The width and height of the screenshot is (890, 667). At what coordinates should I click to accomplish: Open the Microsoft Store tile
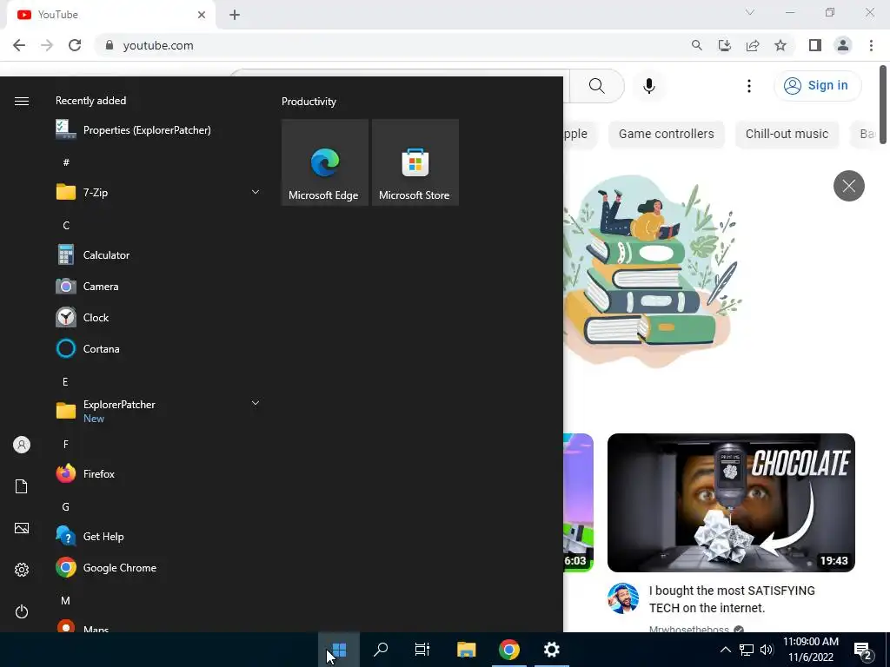(415, 162)
